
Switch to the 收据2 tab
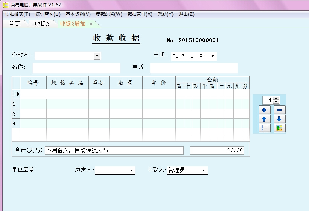42,24
